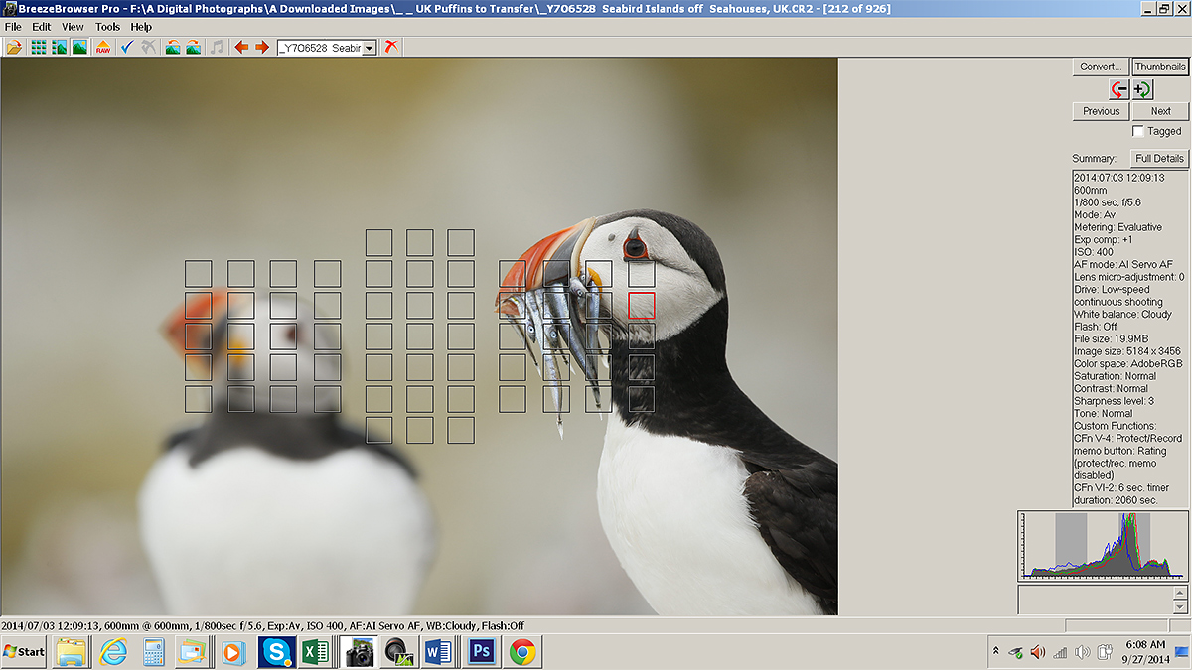Open Excel from the taskbar
The width and height of the screenshot is (1192, 670).
tap(316, 652)
